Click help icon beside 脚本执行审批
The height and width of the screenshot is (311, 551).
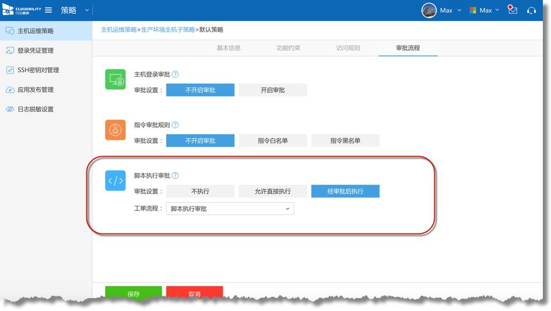175,175
